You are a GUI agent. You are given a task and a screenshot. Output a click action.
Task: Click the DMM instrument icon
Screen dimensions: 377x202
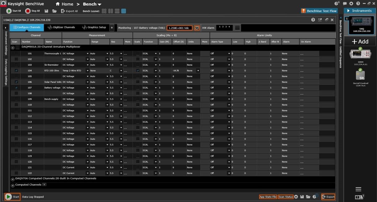click(x=360, y=54)
